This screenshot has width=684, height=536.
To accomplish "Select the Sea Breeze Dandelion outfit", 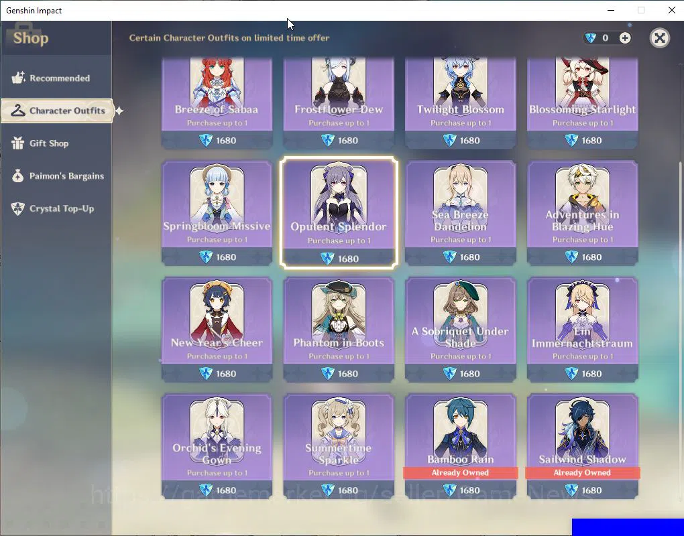I will 461,212.
